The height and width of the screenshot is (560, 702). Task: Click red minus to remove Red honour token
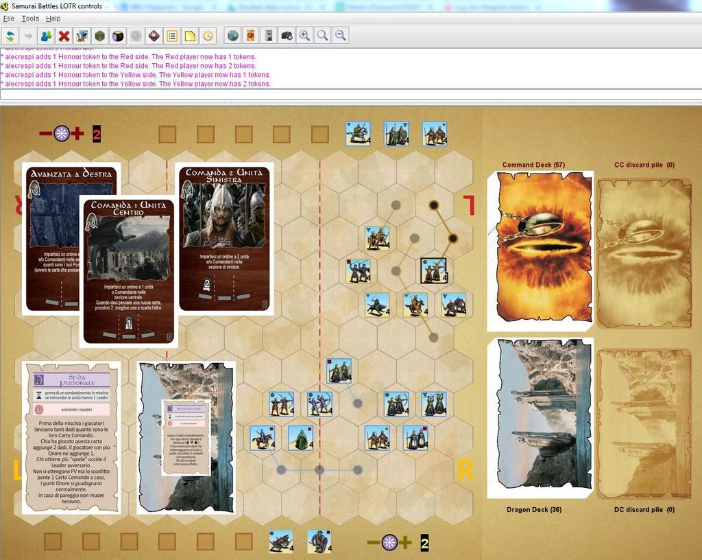click(x=45, y=134)
